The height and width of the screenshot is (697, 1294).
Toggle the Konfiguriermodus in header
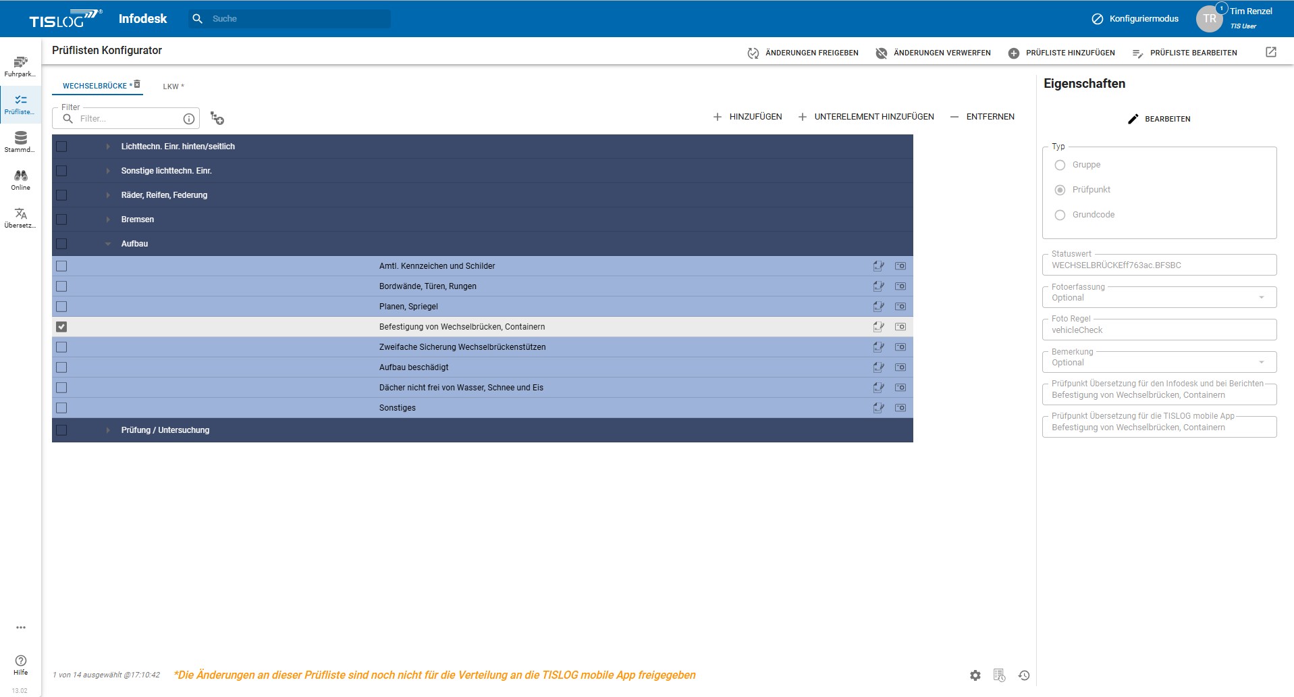[x=1135, y=19]
